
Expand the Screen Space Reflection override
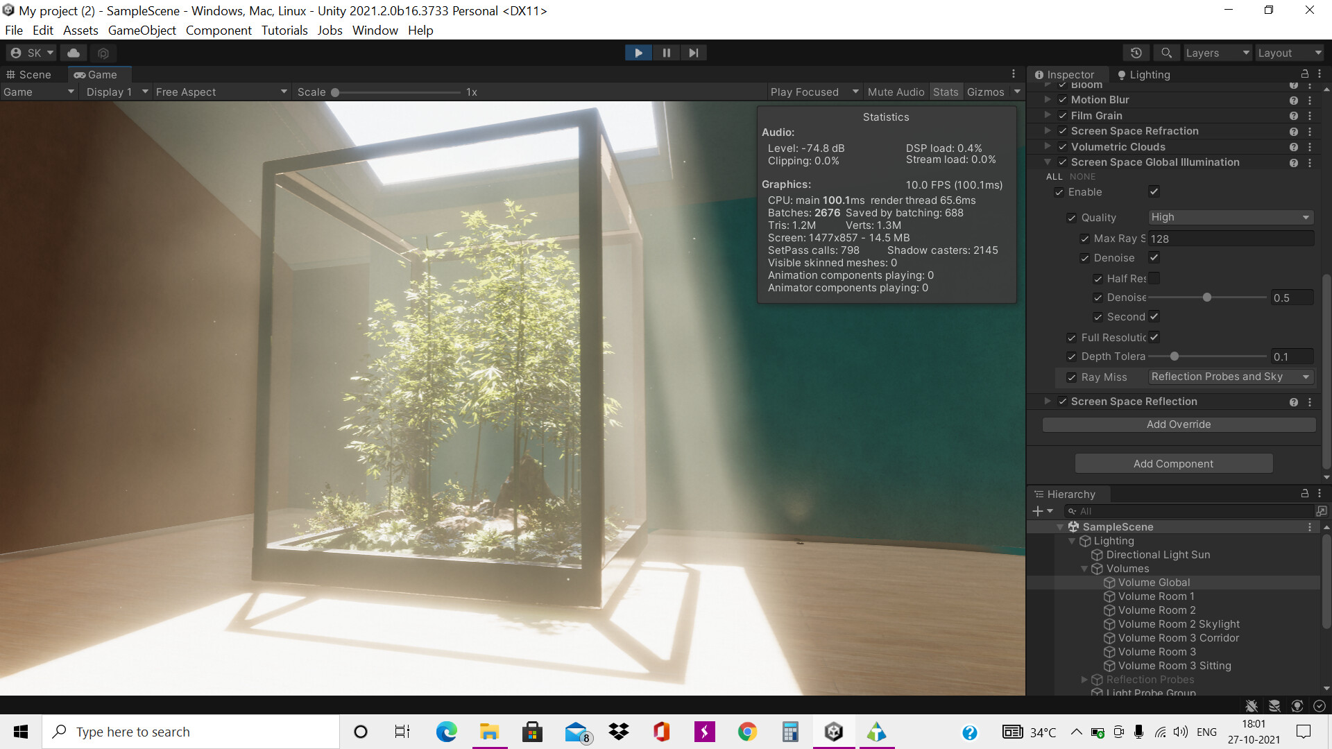(1048, 401)
